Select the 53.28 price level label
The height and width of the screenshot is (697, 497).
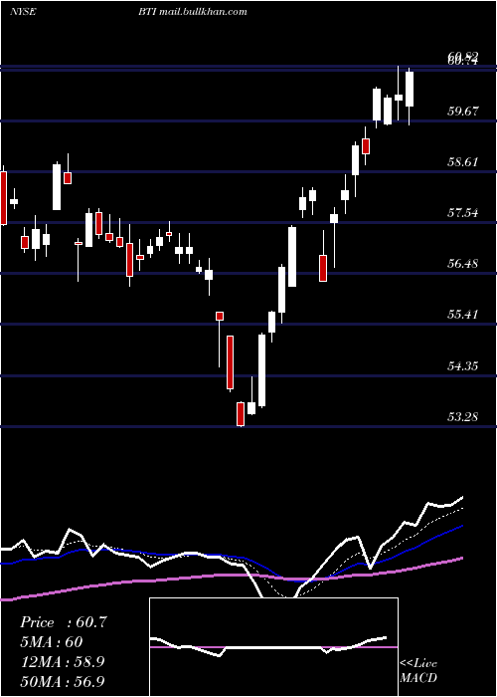pyautogui.click(x=463, y=417)
